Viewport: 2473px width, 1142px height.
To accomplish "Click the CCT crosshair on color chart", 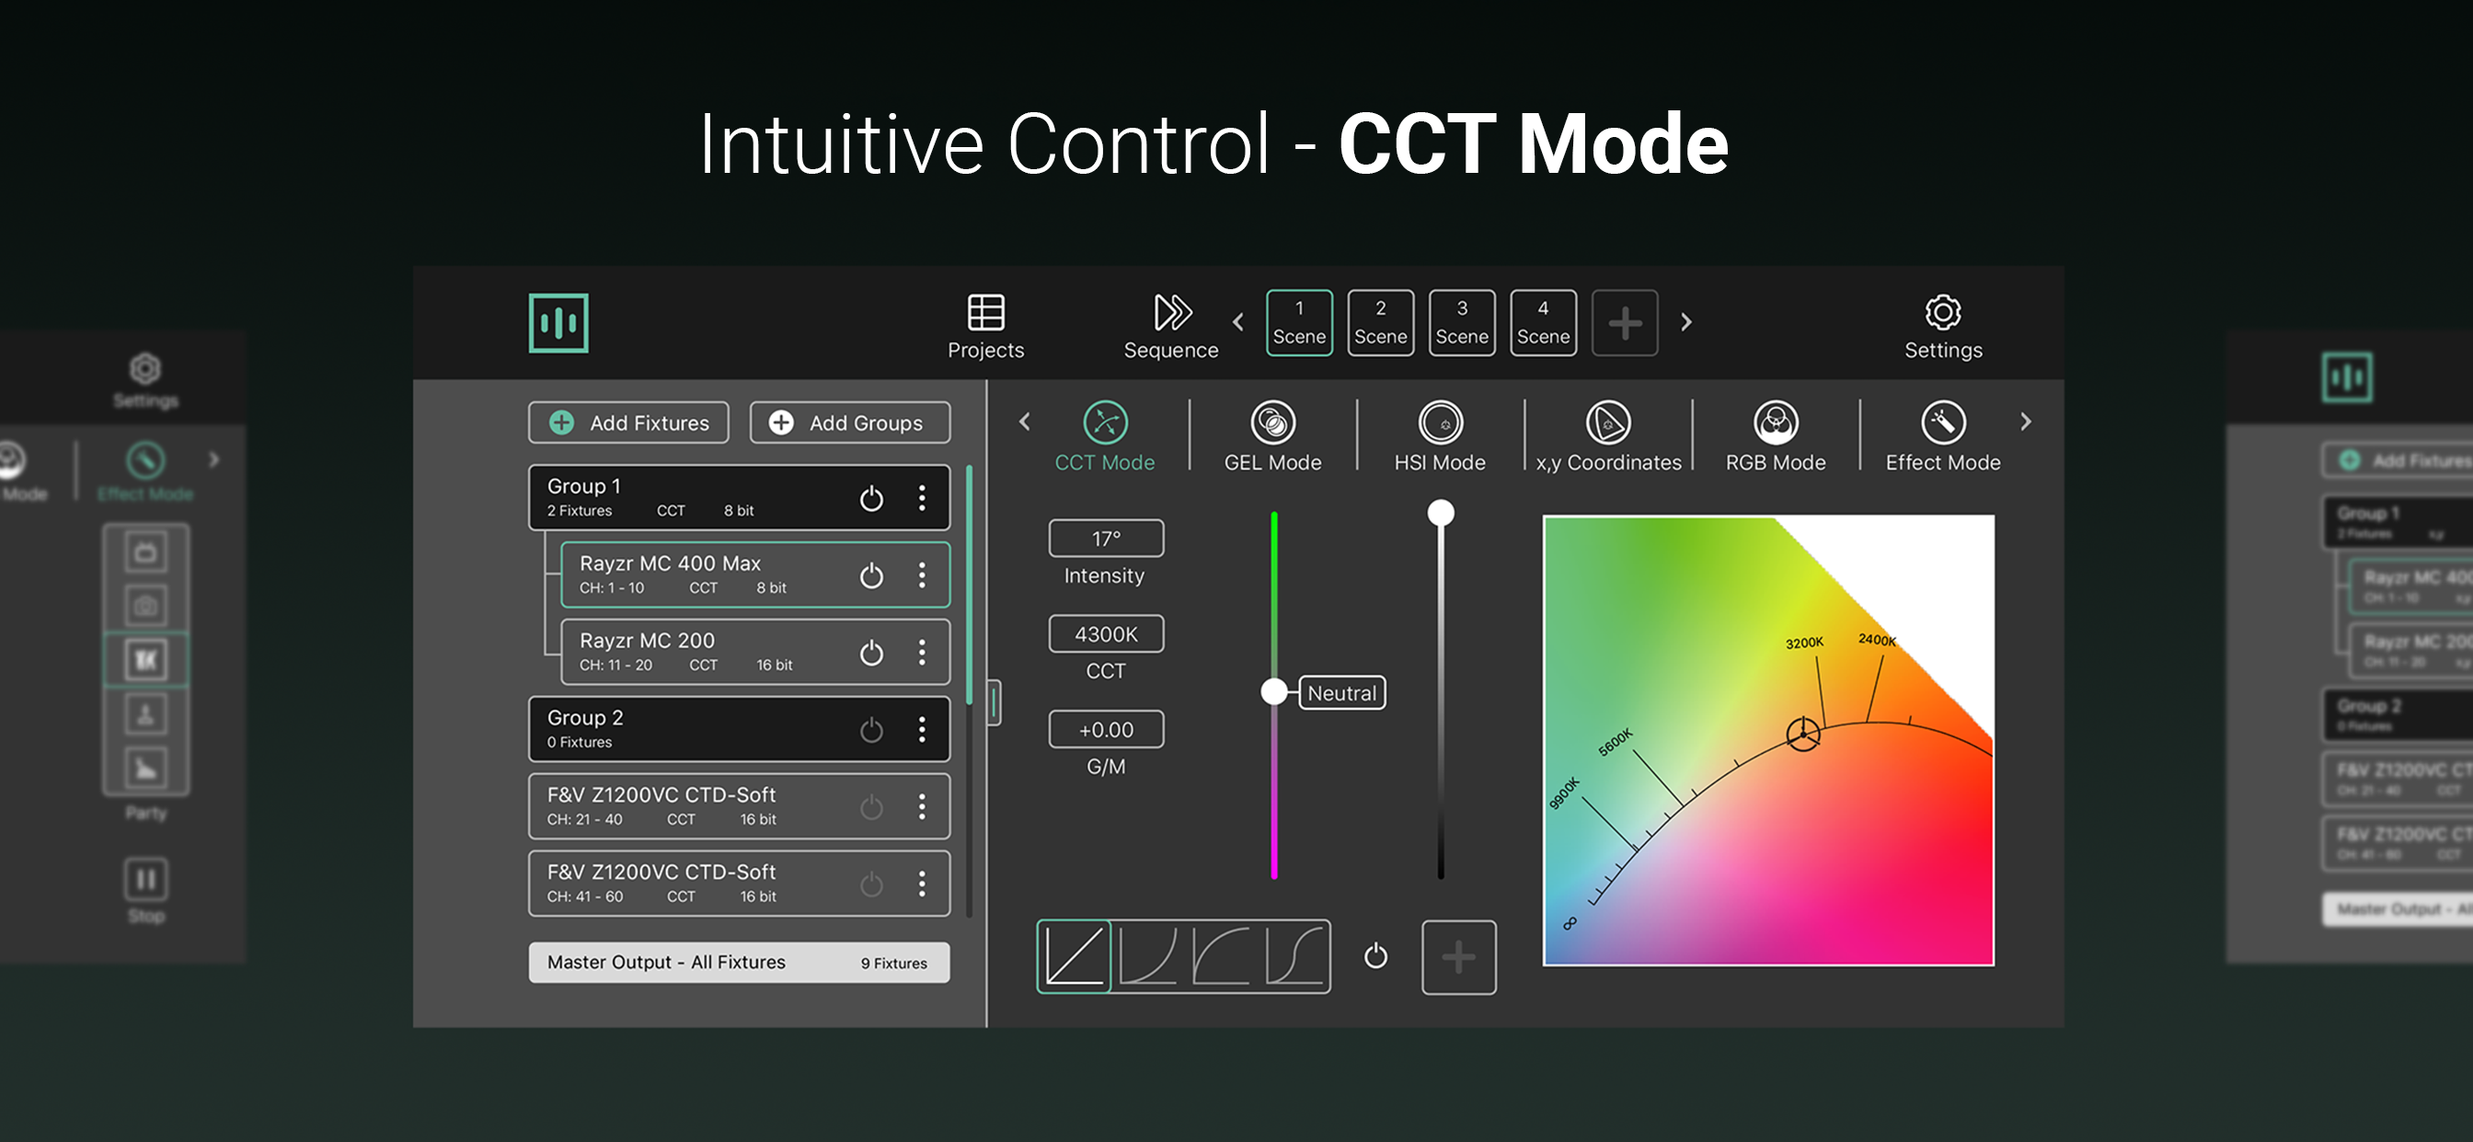I will point(1803,734).
